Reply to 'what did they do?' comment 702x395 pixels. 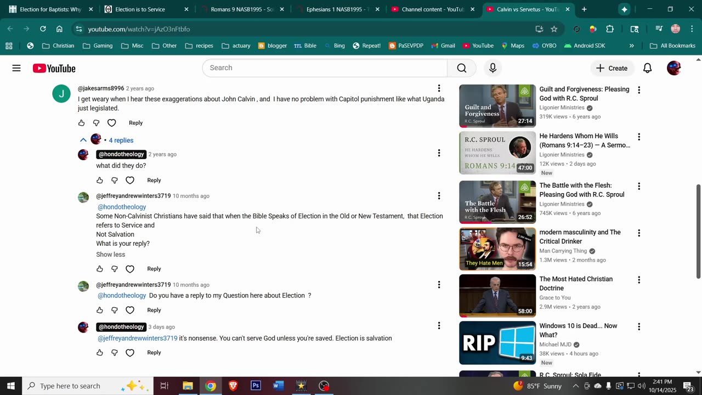tap(154, 180)
